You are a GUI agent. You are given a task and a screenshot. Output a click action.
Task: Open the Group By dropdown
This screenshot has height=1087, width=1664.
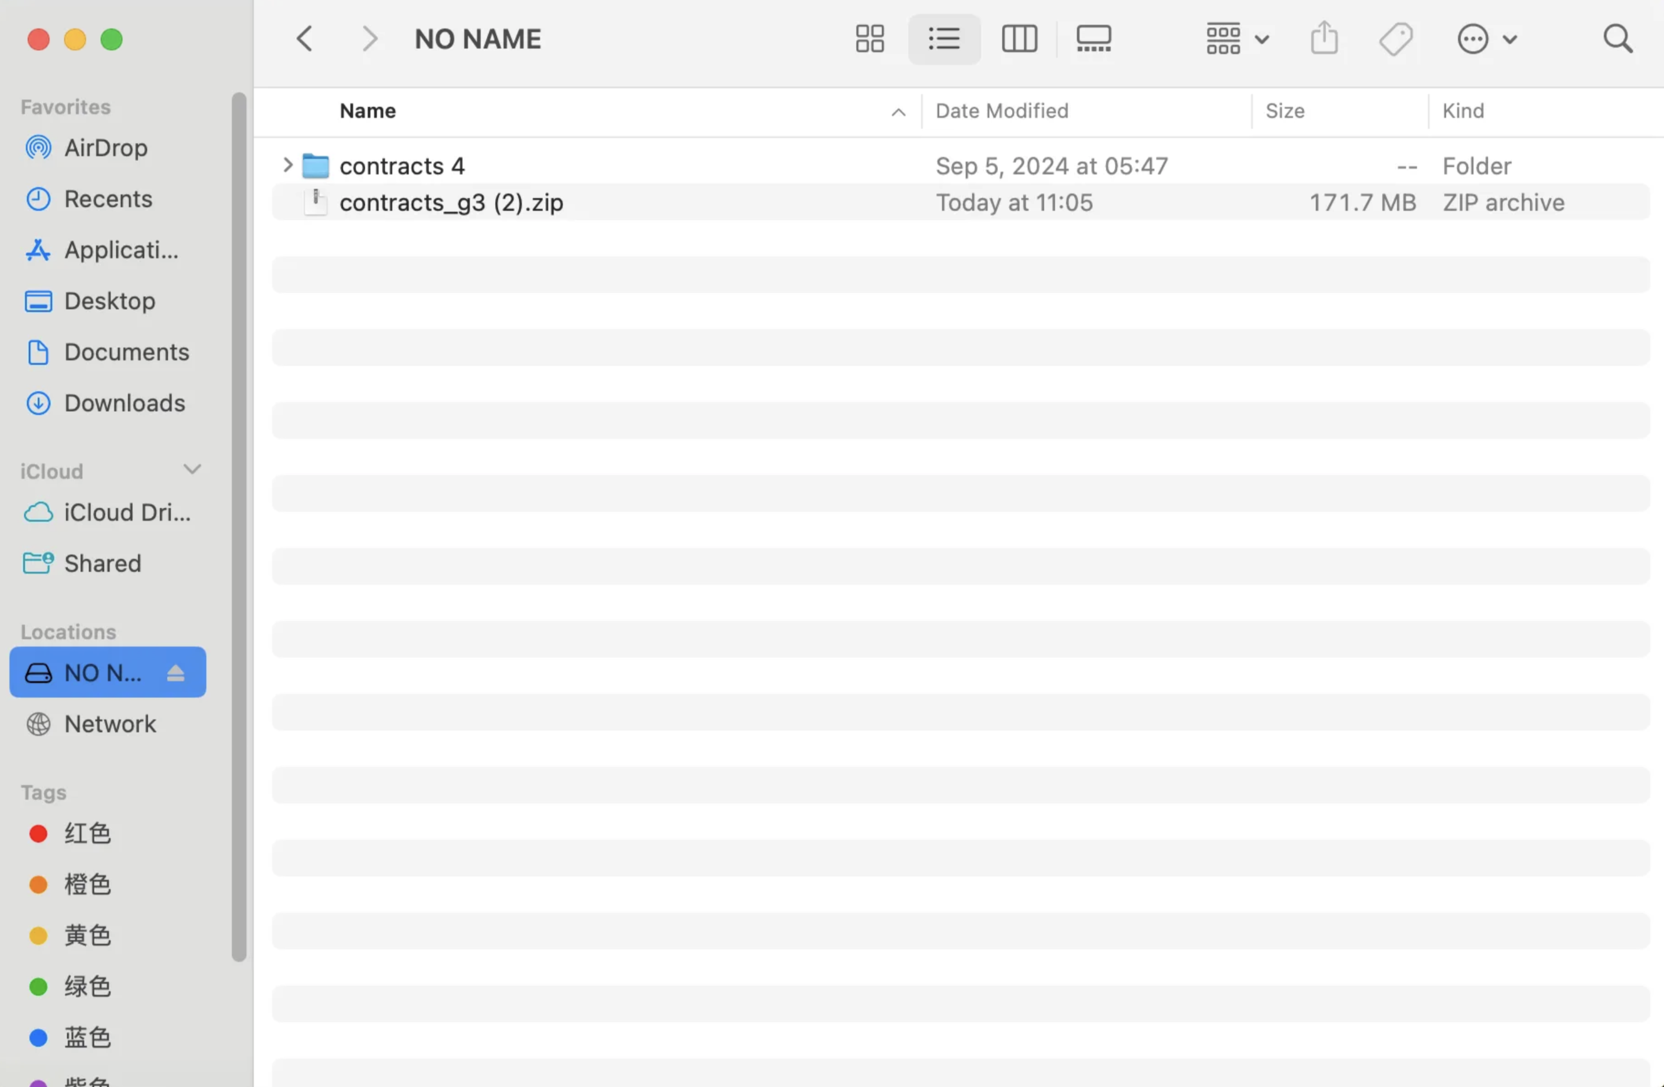click(x=1237, y=38)
